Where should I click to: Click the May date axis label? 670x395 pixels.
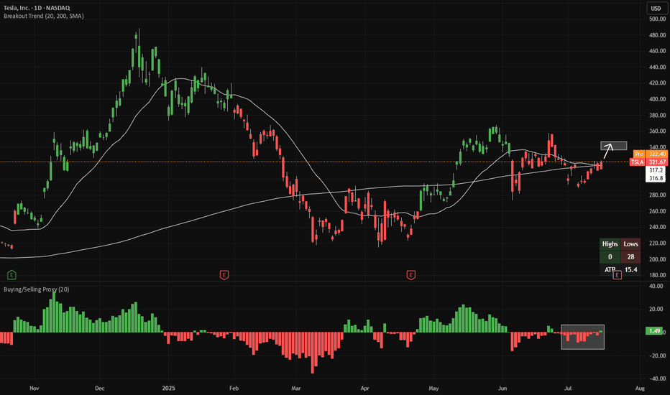(x=433, y=388)
